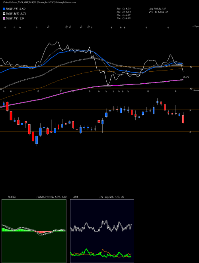199x263 pixels.
Task: Click the chart title mentioning MLCO MunafaSutra.com
Action: click(39, 2)
